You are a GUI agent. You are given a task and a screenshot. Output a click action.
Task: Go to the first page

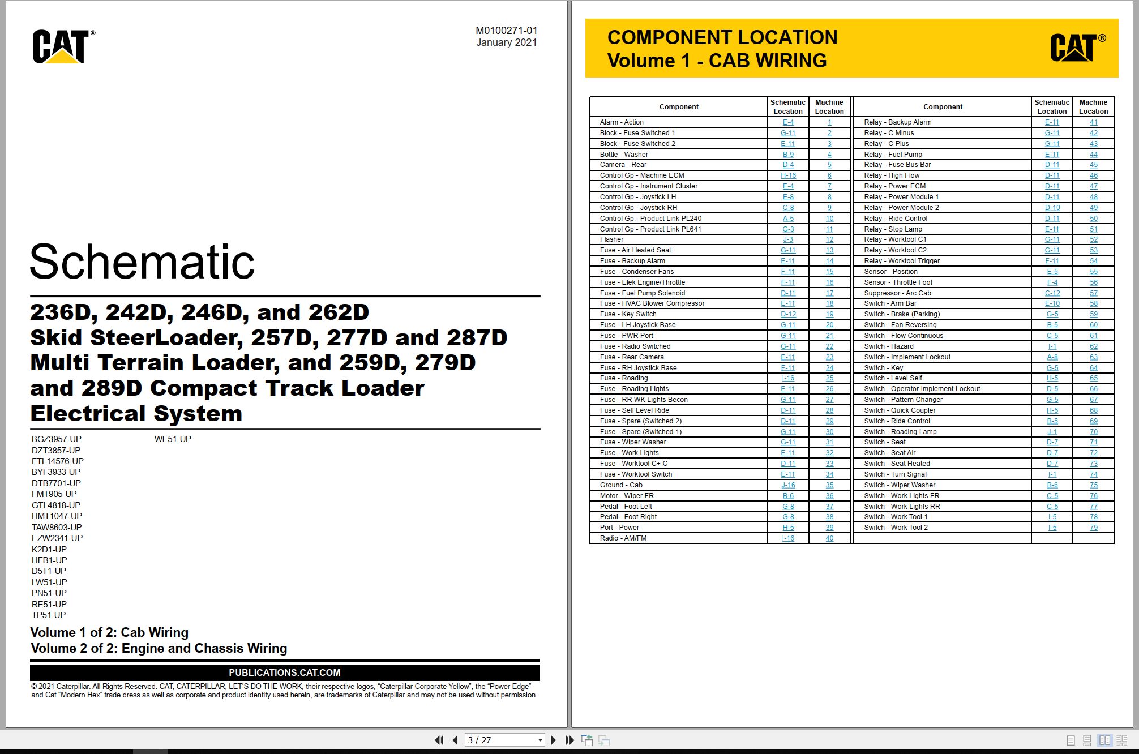439,740
